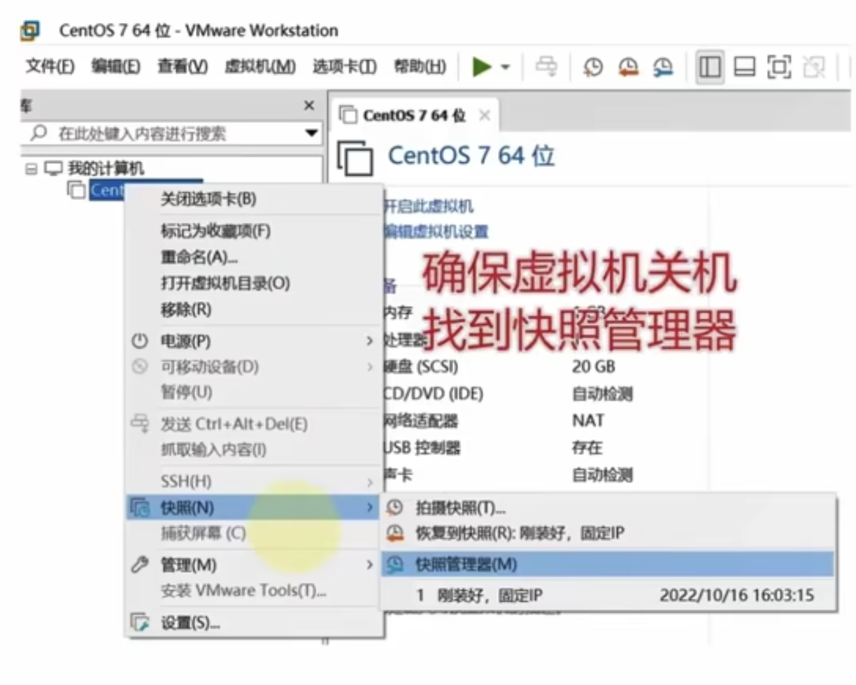The width and height of the screenshot is (856, 685).
Task: Open the search box dropdown arrow
Action: point(312,134)
